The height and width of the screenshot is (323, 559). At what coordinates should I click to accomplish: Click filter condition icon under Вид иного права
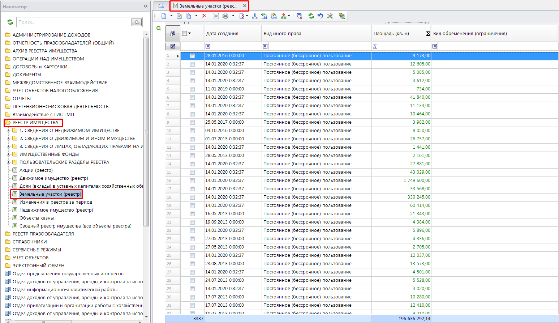click(265, 46)
